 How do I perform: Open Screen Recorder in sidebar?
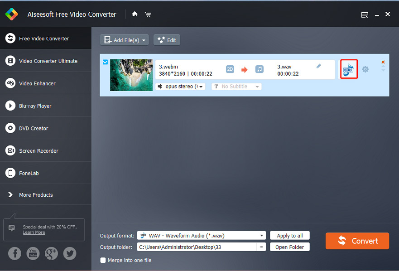coord(46,150)
